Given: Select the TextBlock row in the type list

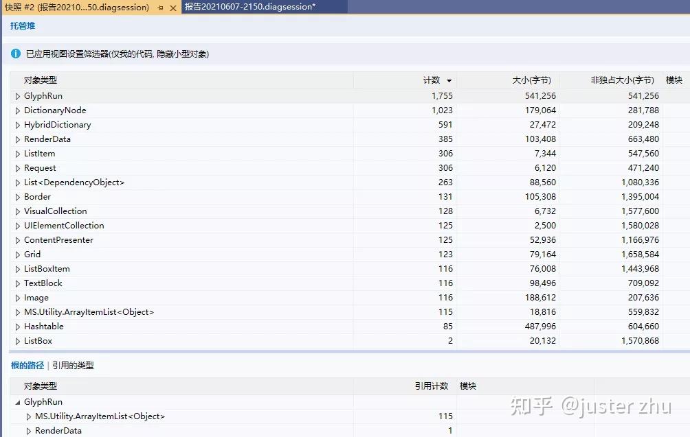Looking at the screenshot, I should coord(43,283).
